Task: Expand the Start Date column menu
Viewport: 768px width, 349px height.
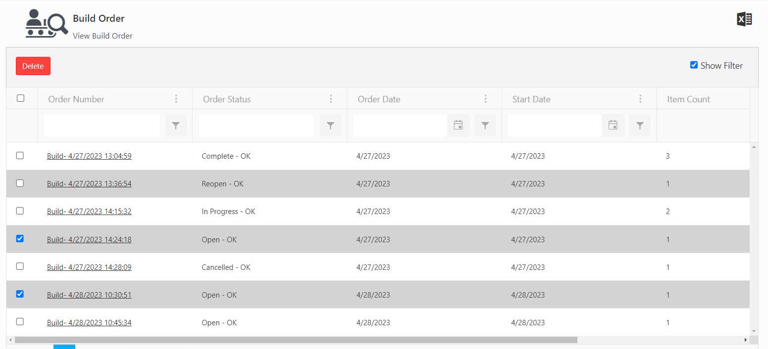Action: [x=640, y=99]
